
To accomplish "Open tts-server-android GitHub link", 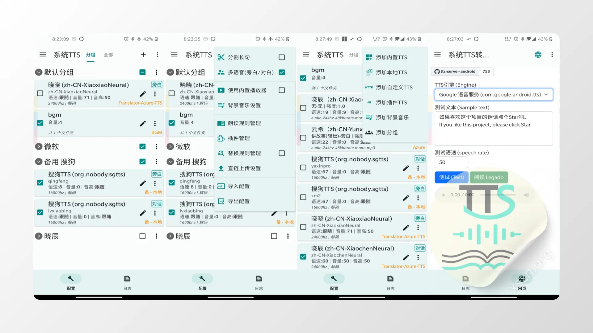I will 455,72.
